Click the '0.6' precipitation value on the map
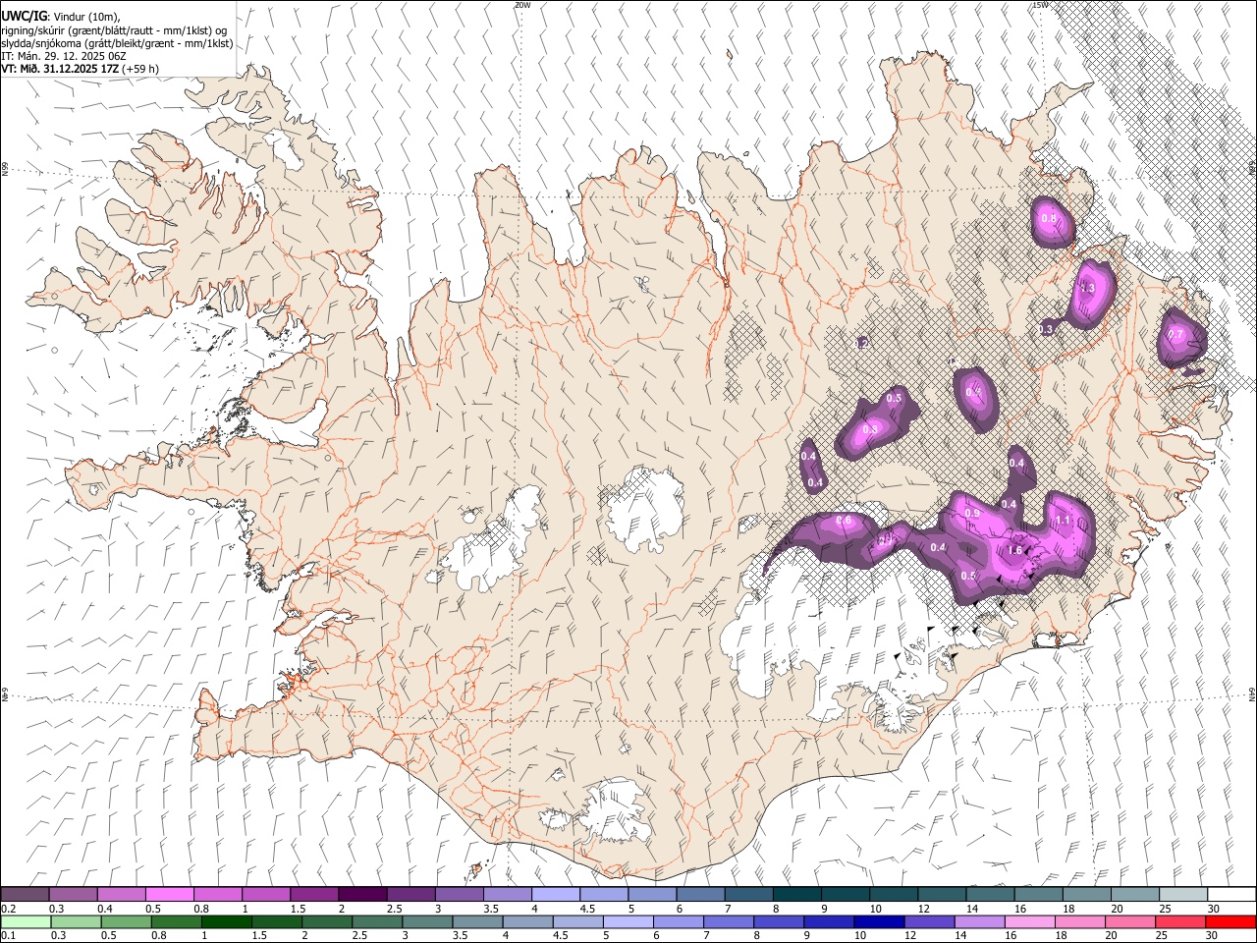Image resolution: width=1257 pixels, height=943 pixels. tap(843, 520)
